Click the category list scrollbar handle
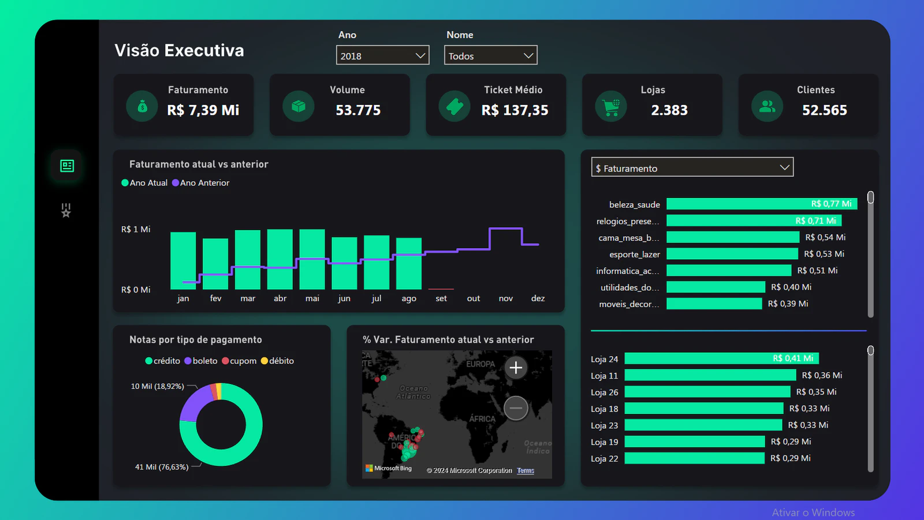924x520 pixels. [x=871, y=197]
